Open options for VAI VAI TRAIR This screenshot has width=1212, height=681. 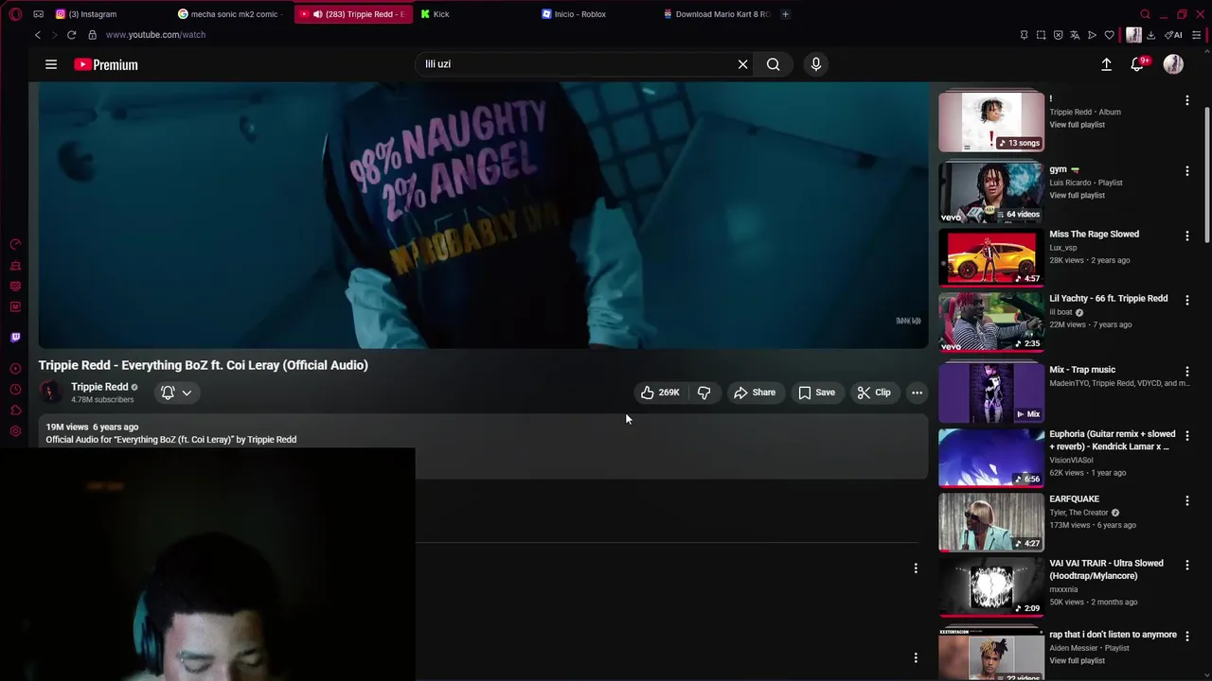click(x=1186, y=565)
